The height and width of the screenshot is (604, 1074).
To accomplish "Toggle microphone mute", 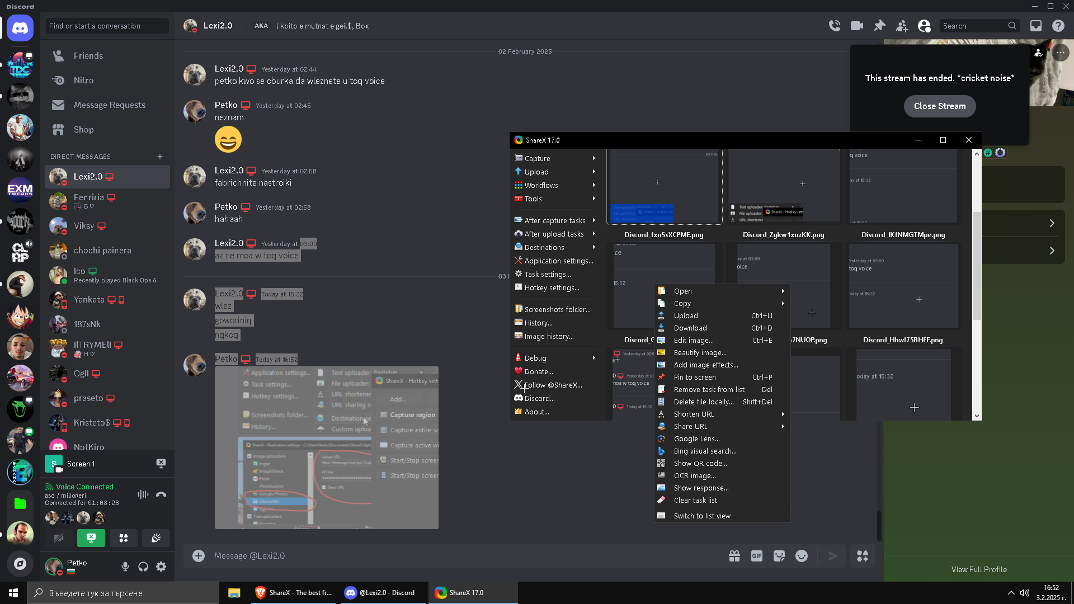I will pos(125,567).
